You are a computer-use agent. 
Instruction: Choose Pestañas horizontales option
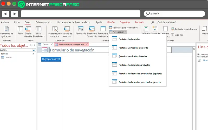pyautogui.click(x=138, y=39)
